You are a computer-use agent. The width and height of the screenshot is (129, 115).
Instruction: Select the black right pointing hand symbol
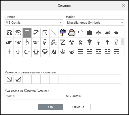[x=9, y=42]
